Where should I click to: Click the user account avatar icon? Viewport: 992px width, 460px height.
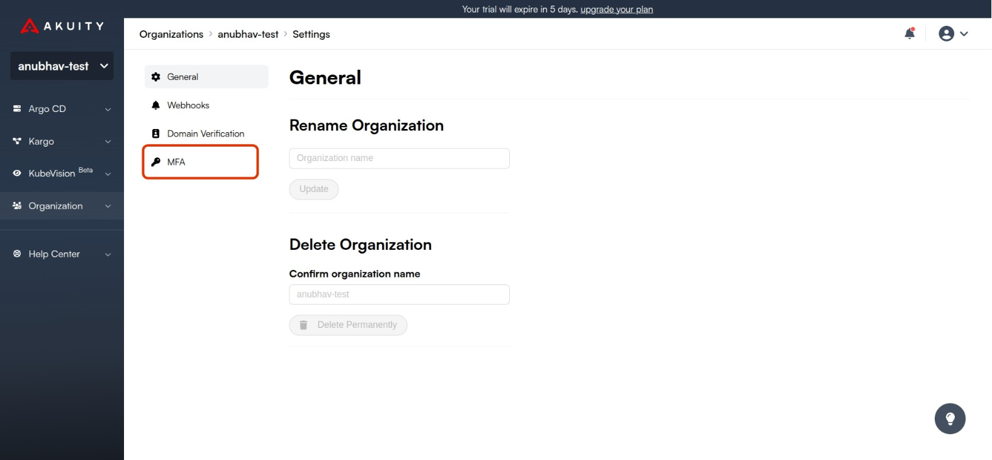click(946, 33)
